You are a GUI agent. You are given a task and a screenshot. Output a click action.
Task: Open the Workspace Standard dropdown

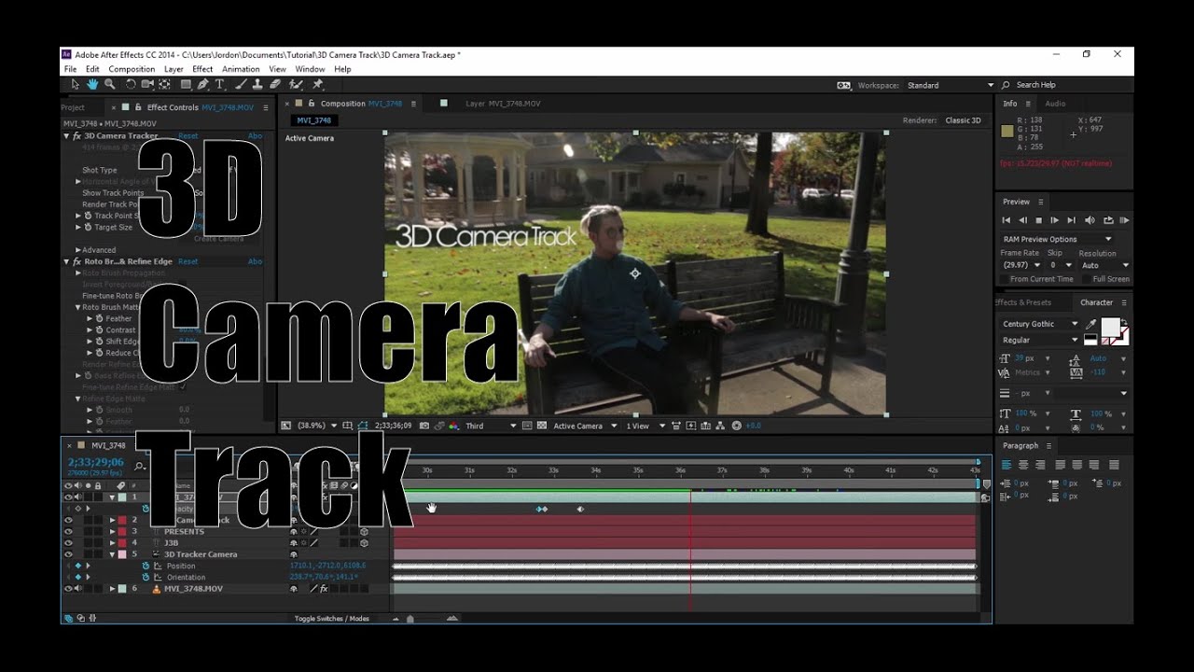coord(950,85)
